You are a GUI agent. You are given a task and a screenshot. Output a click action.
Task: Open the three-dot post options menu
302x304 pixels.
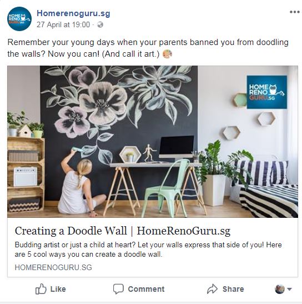[295, 12]
